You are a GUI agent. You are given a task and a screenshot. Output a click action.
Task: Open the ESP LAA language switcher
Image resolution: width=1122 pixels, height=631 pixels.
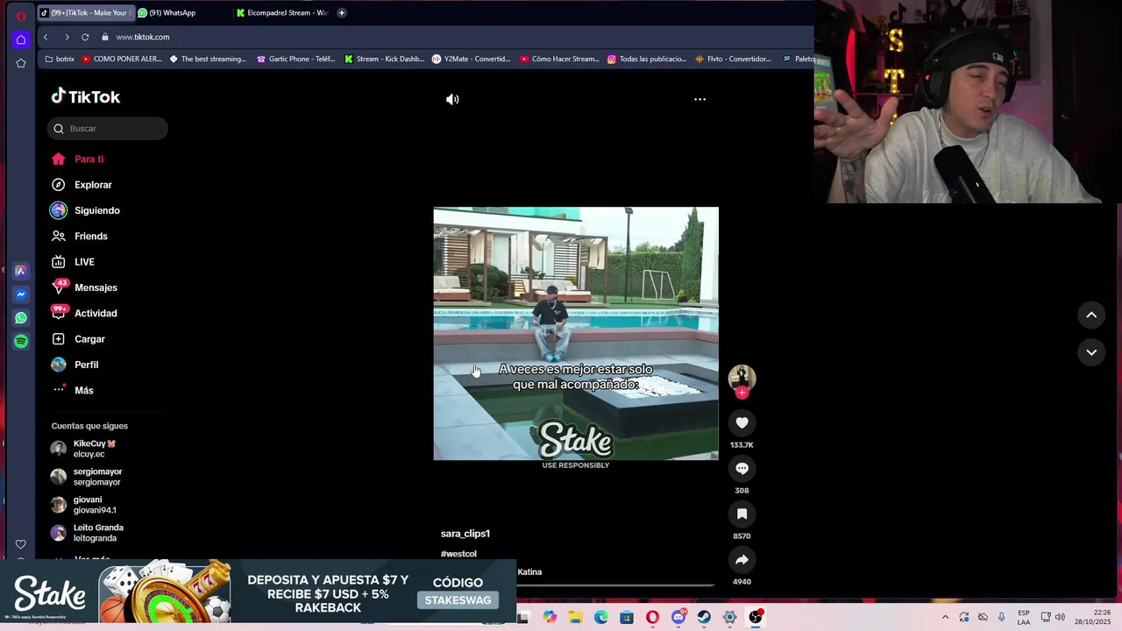pos(1024,617)
